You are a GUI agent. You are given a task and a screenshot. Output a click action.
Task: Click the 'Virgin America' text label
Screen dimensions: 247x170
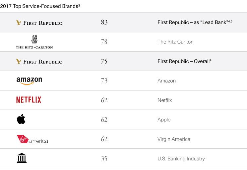pyautogui.click(x=174, y=139)
